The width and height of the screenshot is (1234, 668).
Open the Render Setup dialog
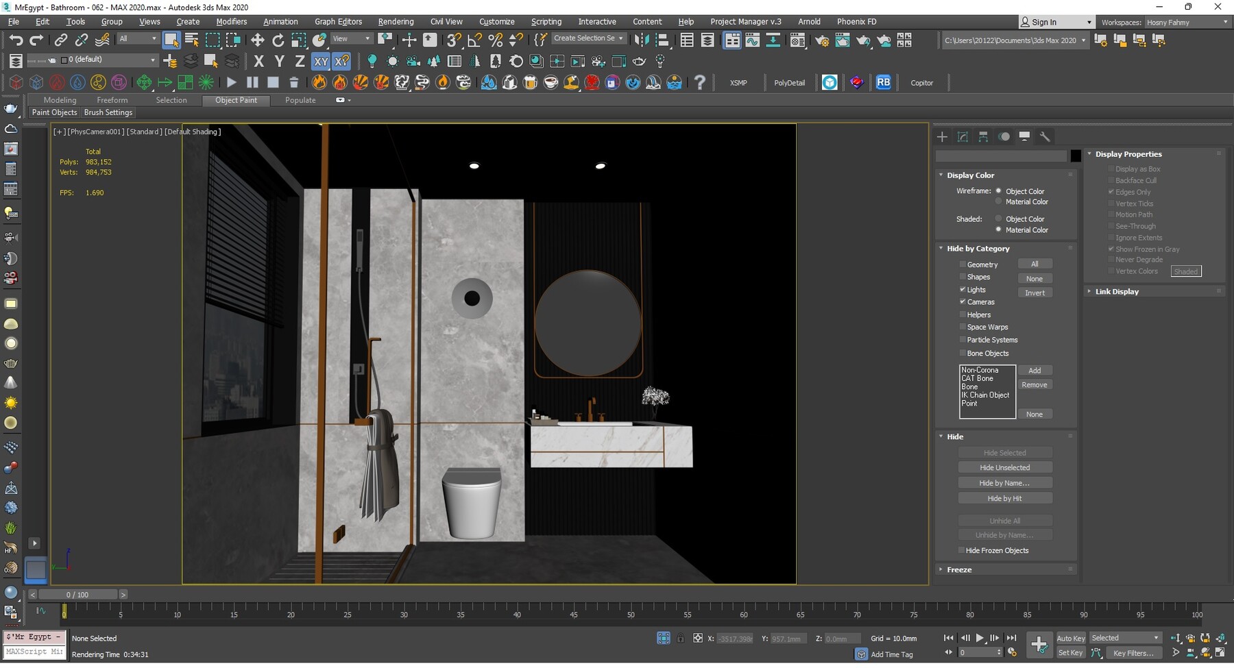[821, 40]
